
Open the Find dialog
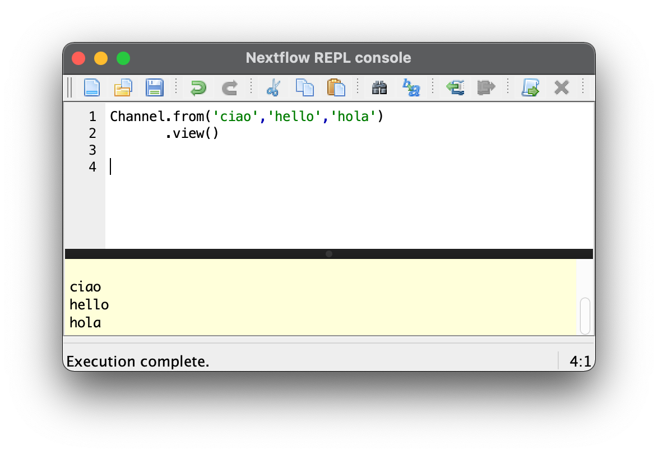pos(379,87)
